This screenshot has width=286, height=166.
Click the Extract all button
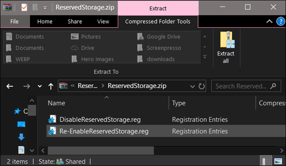point(226,48)
